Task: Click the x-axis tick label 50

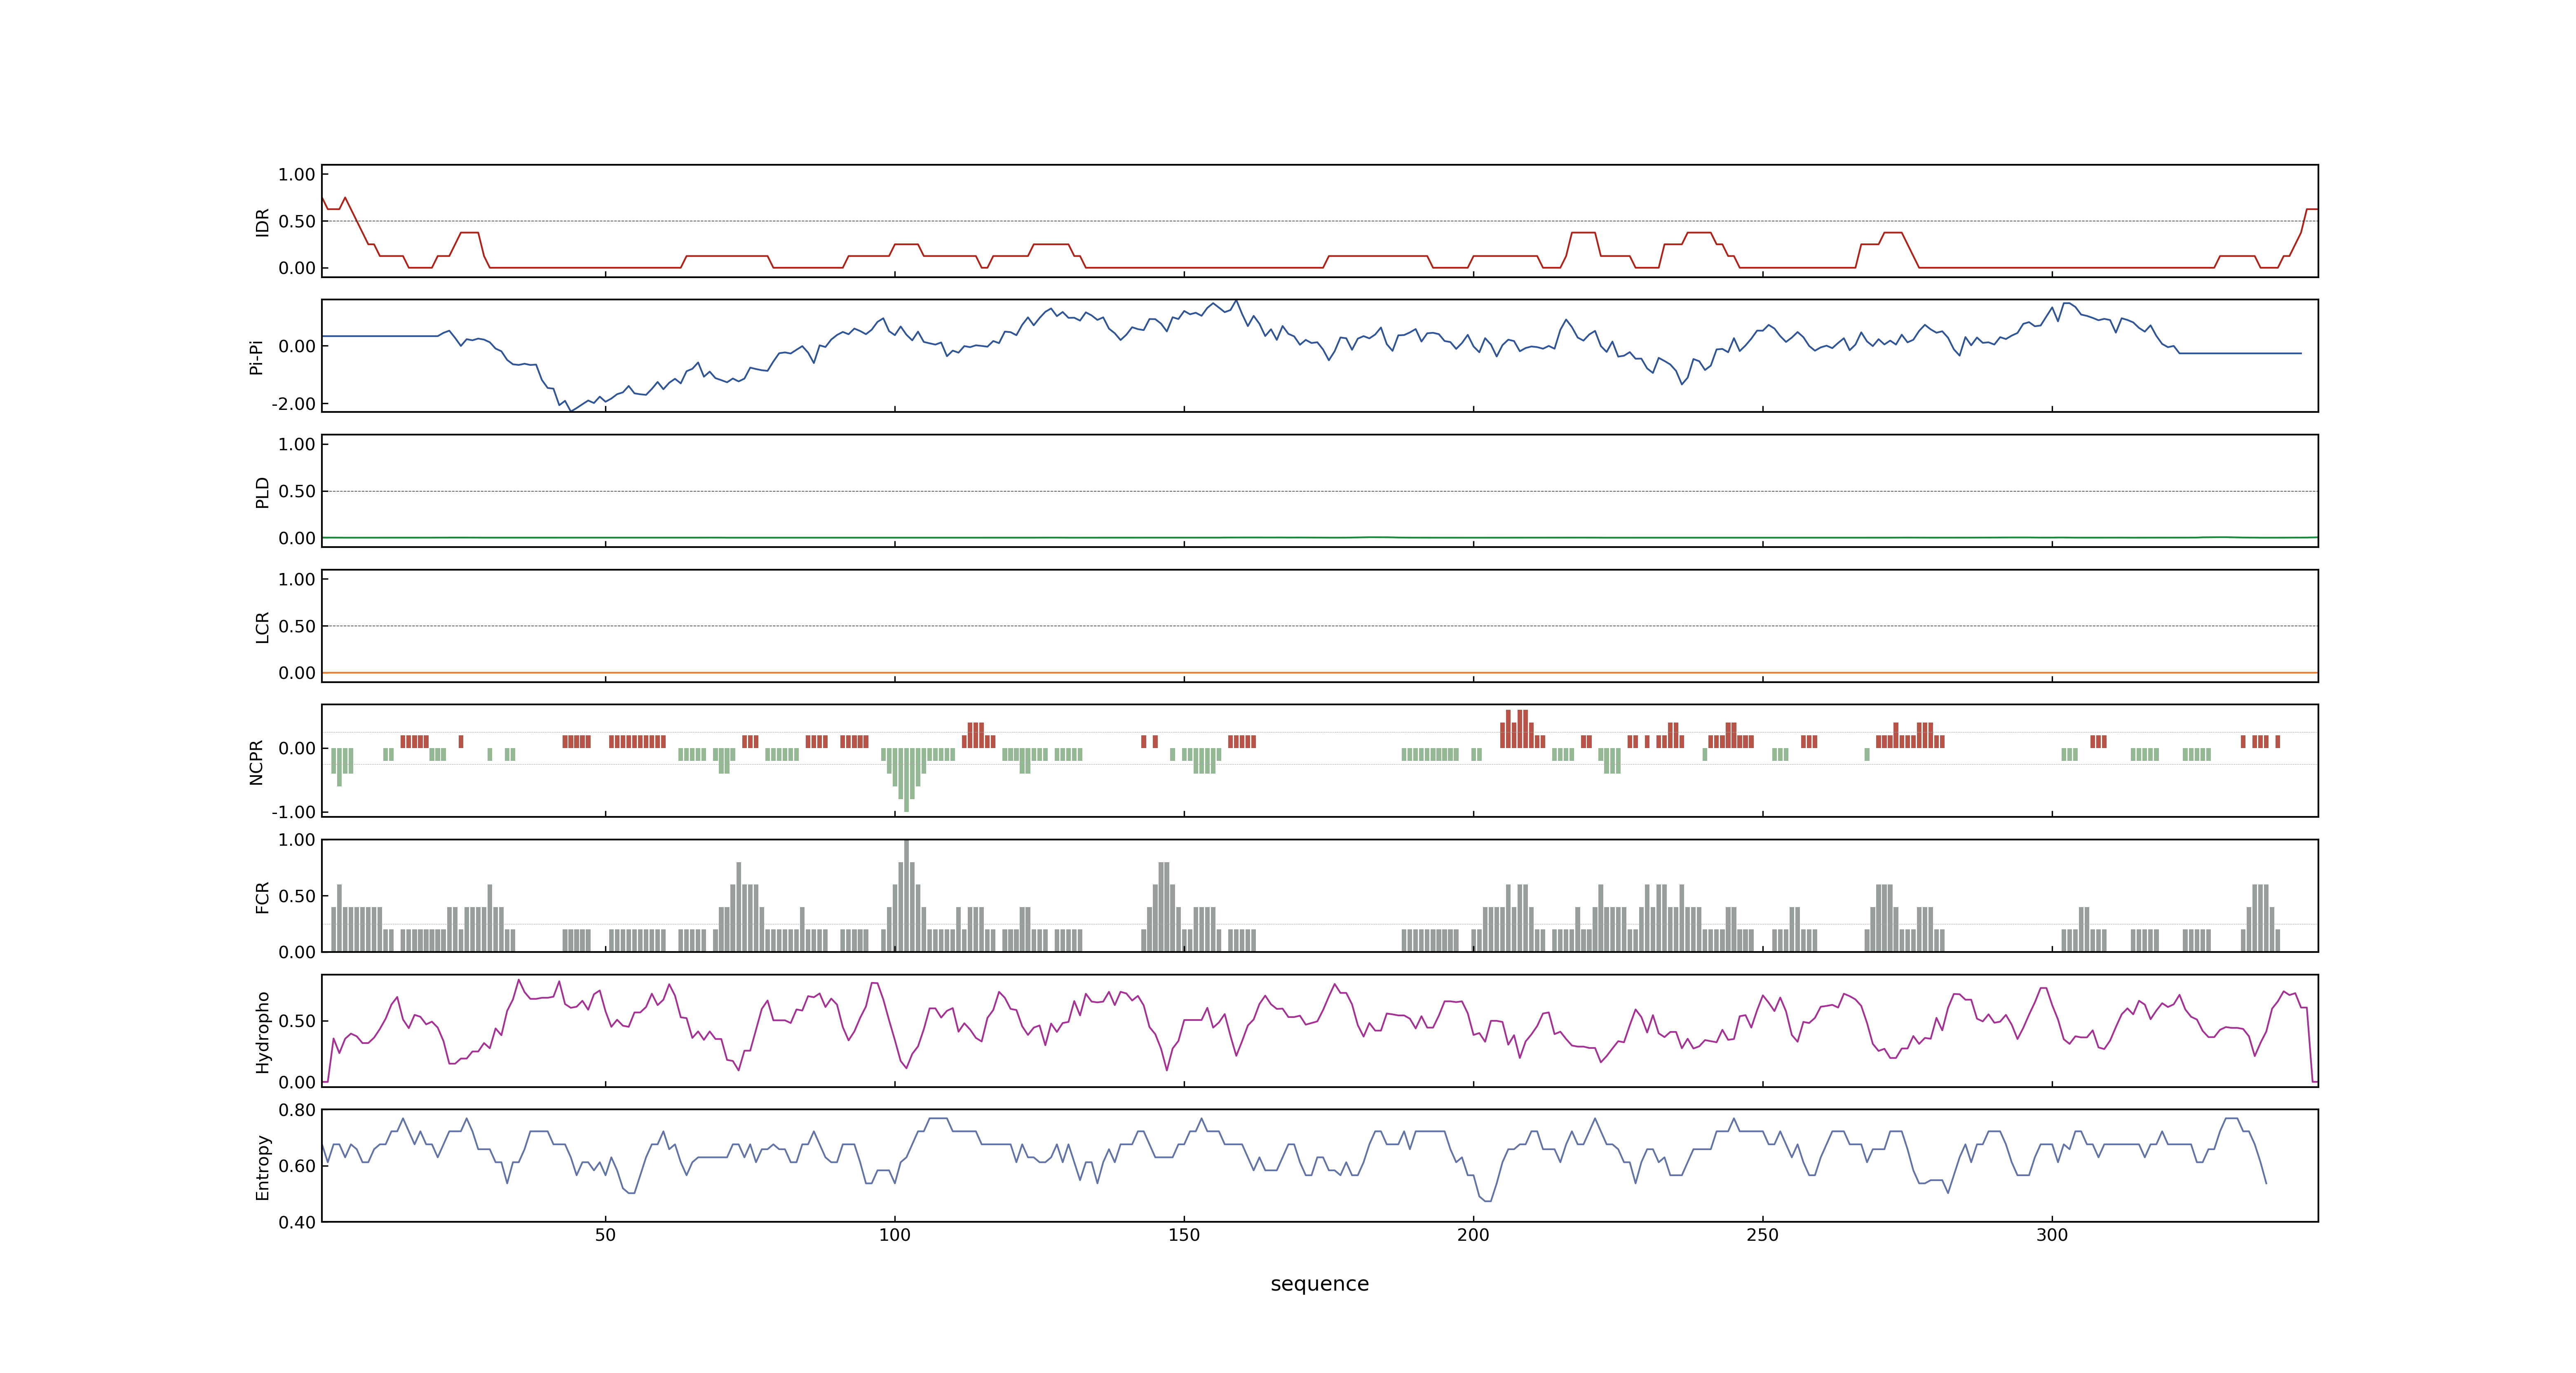Action: (x=605, y=1235)
